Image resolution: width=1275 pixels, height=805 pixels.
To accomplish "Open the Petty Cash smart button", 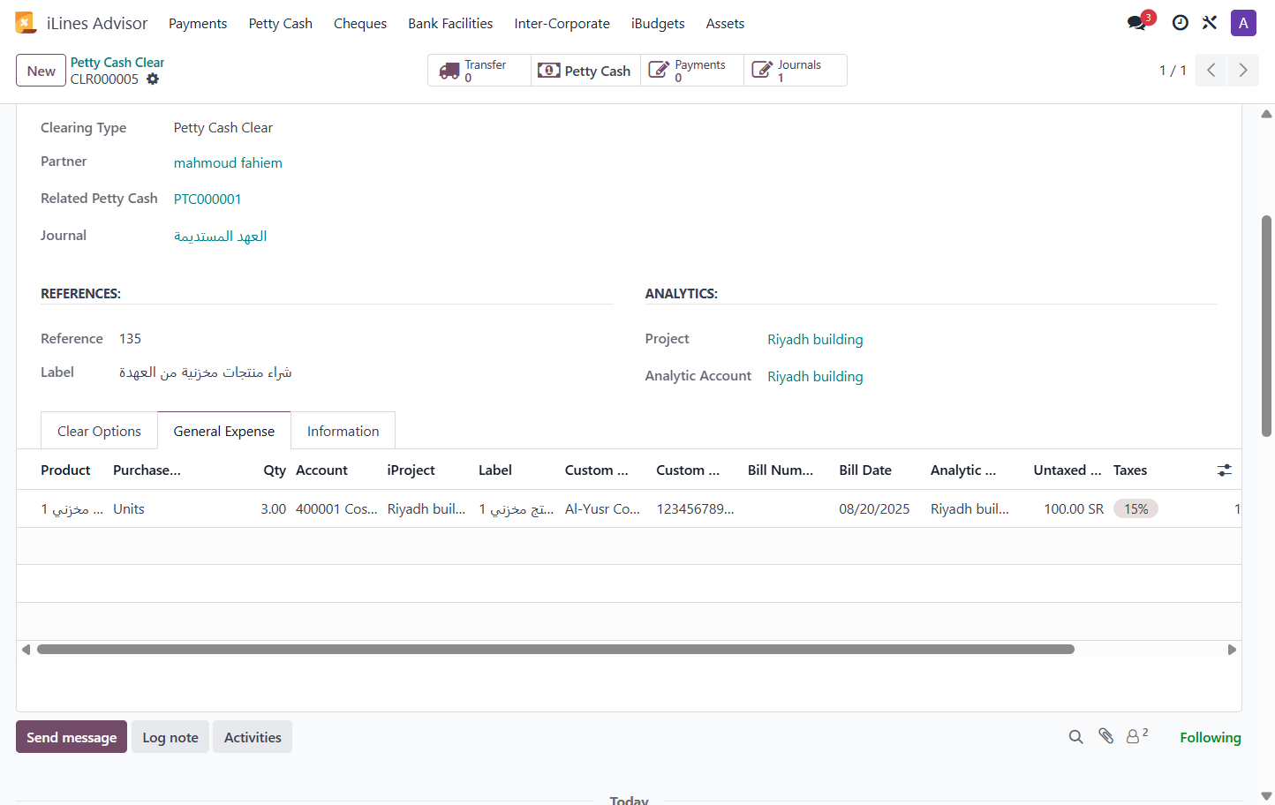I will (x=585, y=71).
